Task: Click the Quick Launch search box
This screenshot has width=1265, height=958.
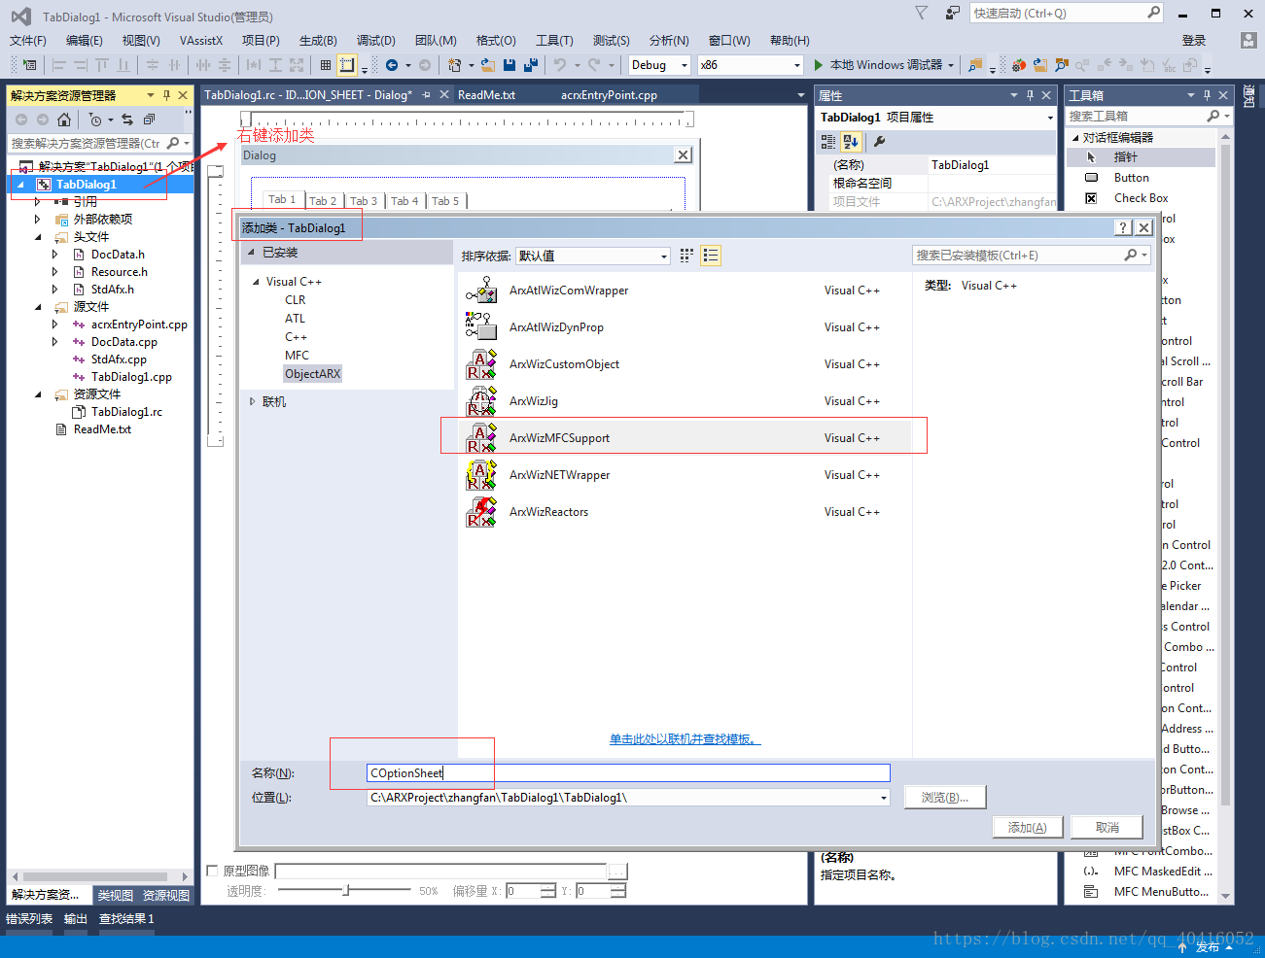Action: click(x=1067, y=13)
